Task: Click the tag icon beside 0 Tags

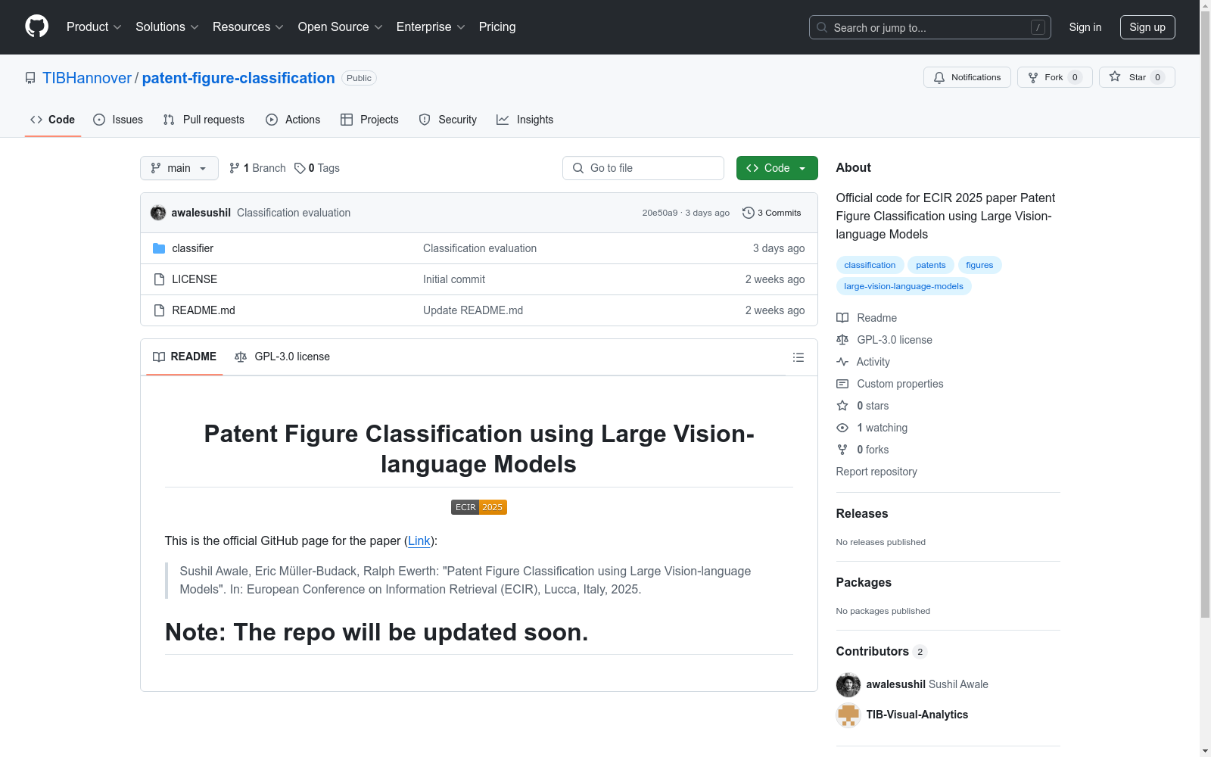Action: (x=300, y=168)
